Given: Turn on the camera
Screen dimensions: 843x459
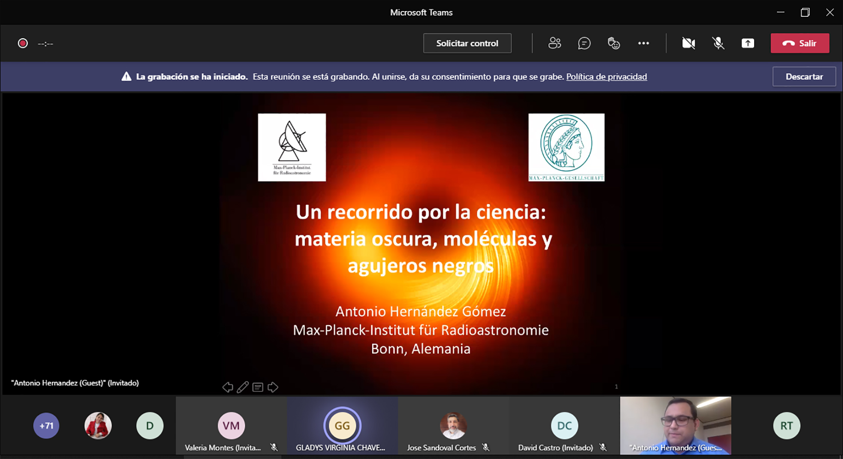Looking at the screenshot, I should pyautogui.click(x=688, y=43).
